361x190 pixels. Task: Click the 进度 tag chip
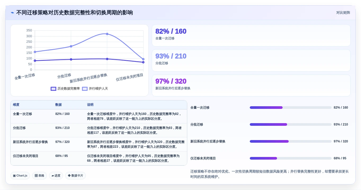pyautogui.click(x=56, y=176)
